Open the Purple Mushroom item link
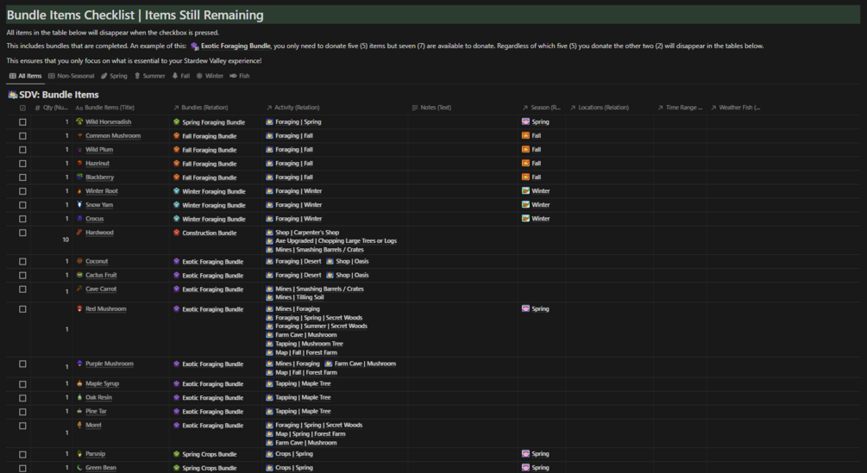The width and height of the screenshot is (867, 473). 110,364
